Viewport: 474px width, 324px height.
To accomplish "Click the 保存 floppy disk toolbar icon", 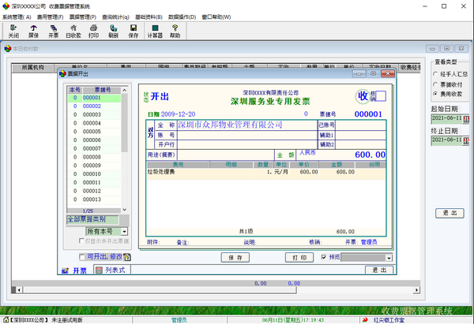I will 133,30.
